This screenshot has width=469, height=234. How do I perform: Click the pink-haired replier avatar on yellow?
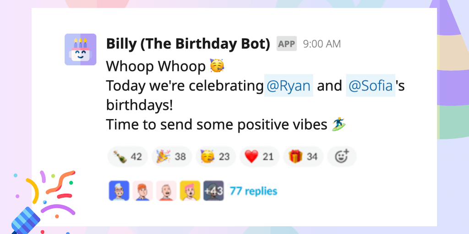click(x=190, y=191)
